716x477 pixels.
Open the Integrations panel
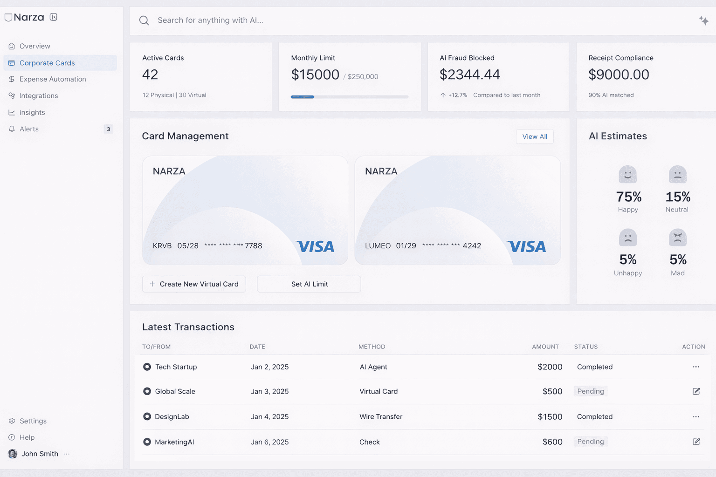pyautogui.click(x=38, y=95)
